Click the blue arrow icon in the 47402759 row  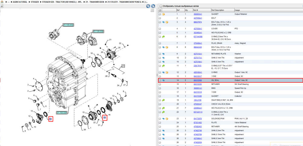tap(164, 134)
